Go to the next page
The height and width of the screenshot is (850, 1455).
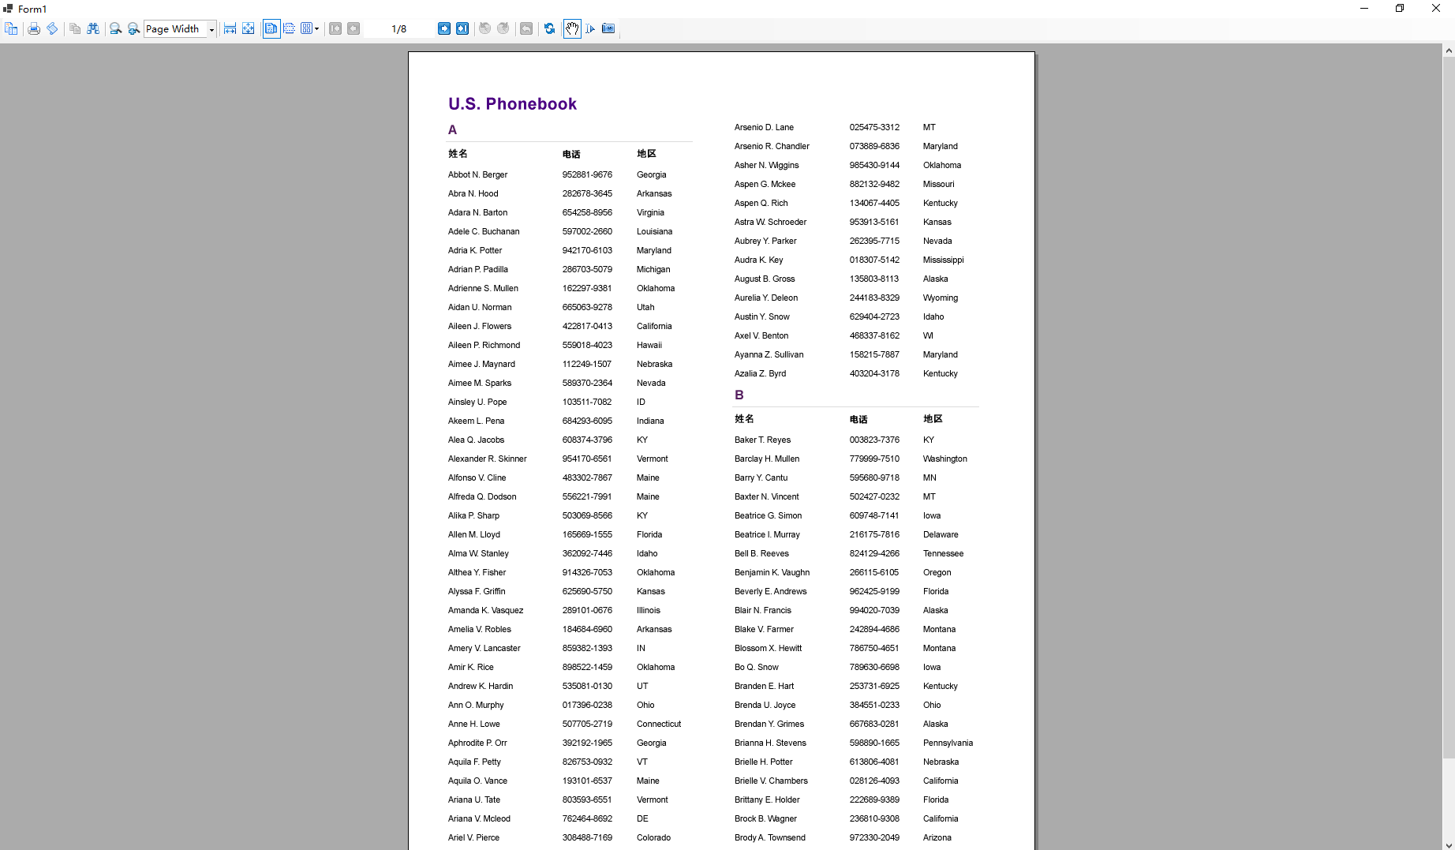pos(444,28)
